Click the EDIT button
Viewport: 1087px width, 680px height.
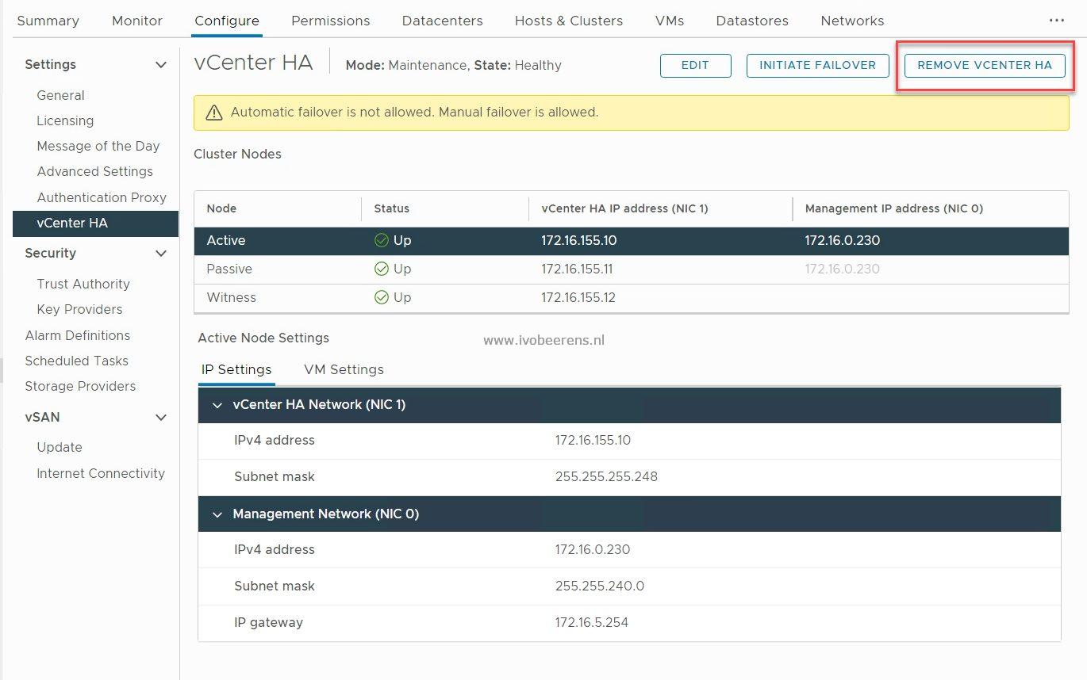695,66
